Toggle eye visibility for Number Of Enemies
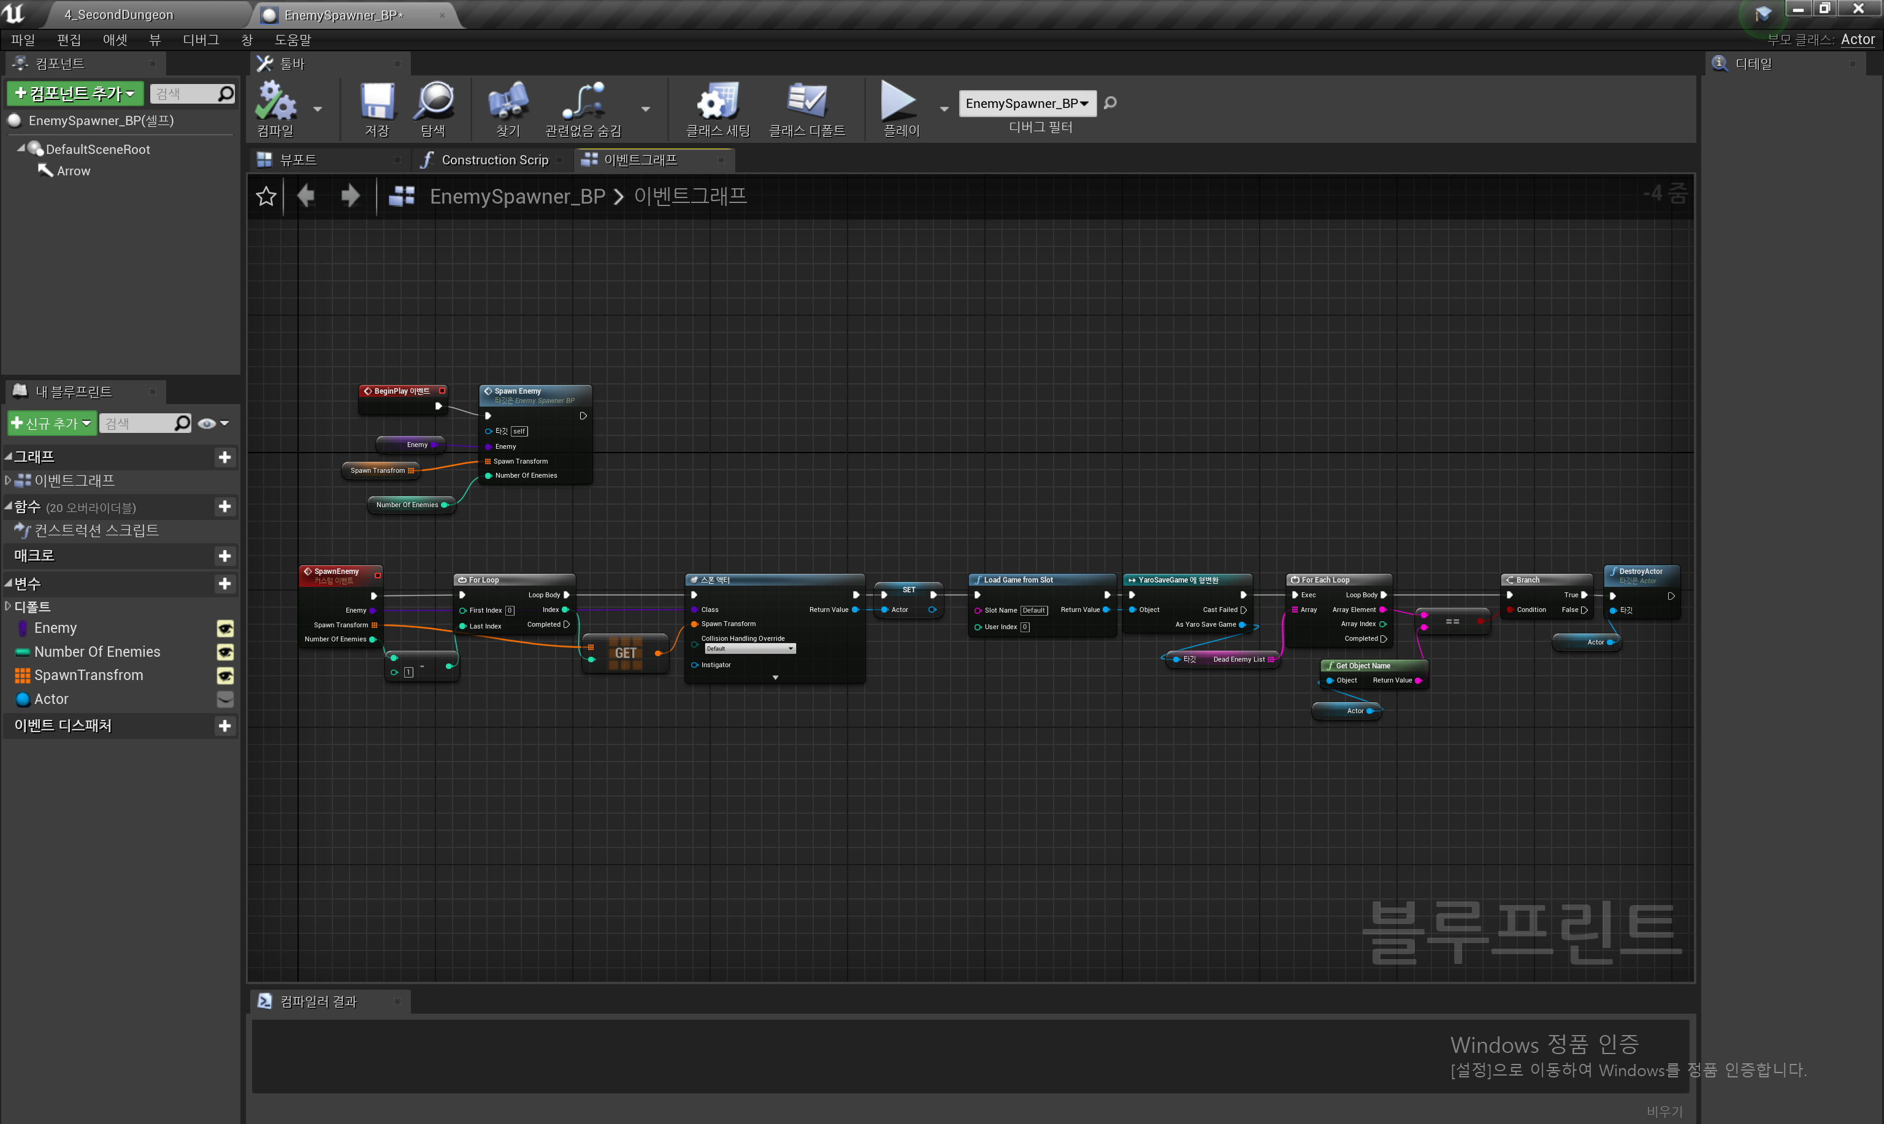 [x=225, y=651]
